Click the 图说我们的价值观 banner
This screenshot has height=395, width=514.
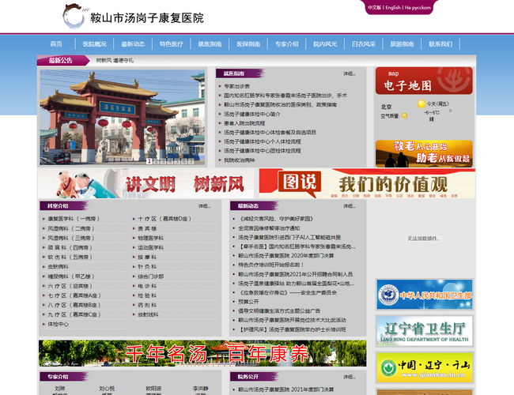[x=367, y=184]
